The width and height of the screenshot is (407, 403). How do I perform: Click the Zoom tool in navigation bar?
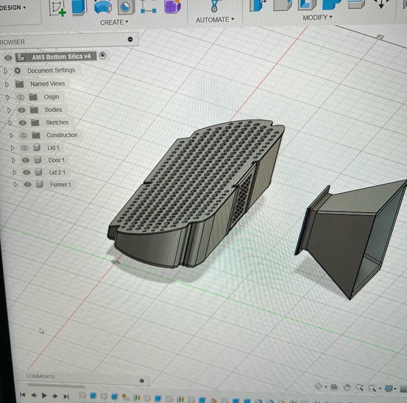click(x=359, y=387)
